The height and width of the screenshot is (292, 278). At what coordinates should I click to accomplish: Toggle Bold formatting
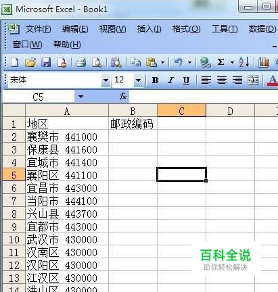coord(155,80)
